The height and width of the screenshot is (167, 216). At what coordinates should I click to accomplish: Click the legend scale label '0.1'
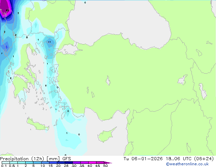click(4, 166)
